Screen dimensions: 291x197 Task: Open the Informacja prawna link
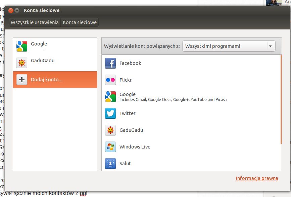pyautogui.click(x=257, y=178)
